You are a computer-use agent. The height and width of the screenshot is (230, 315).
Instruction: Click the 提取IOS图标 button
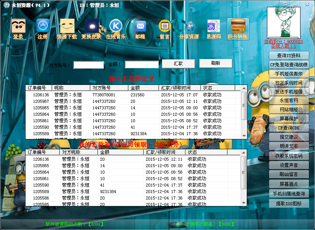[x=289, y=203]
